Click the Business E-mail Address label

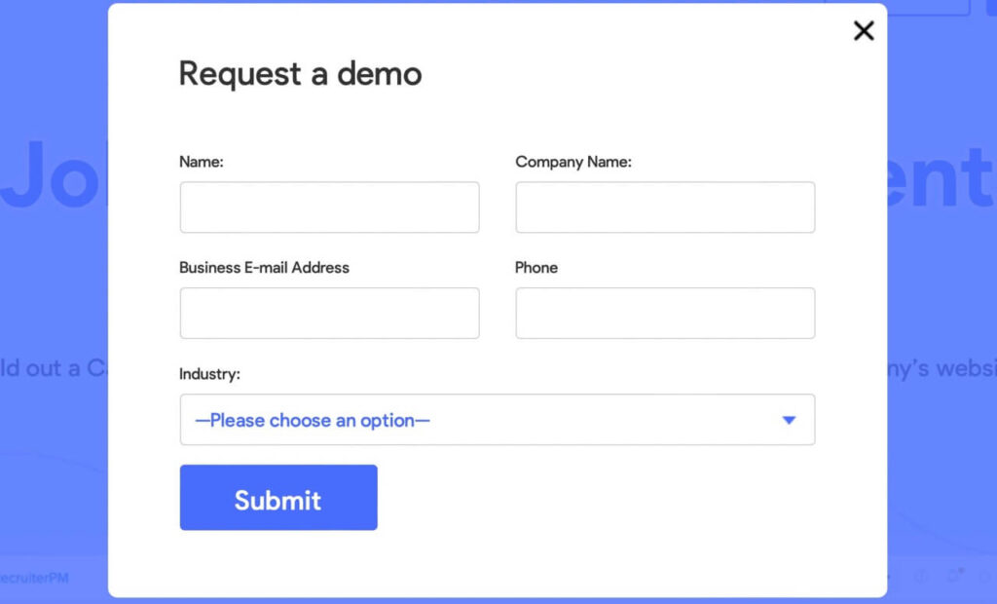tap(265, 267)
